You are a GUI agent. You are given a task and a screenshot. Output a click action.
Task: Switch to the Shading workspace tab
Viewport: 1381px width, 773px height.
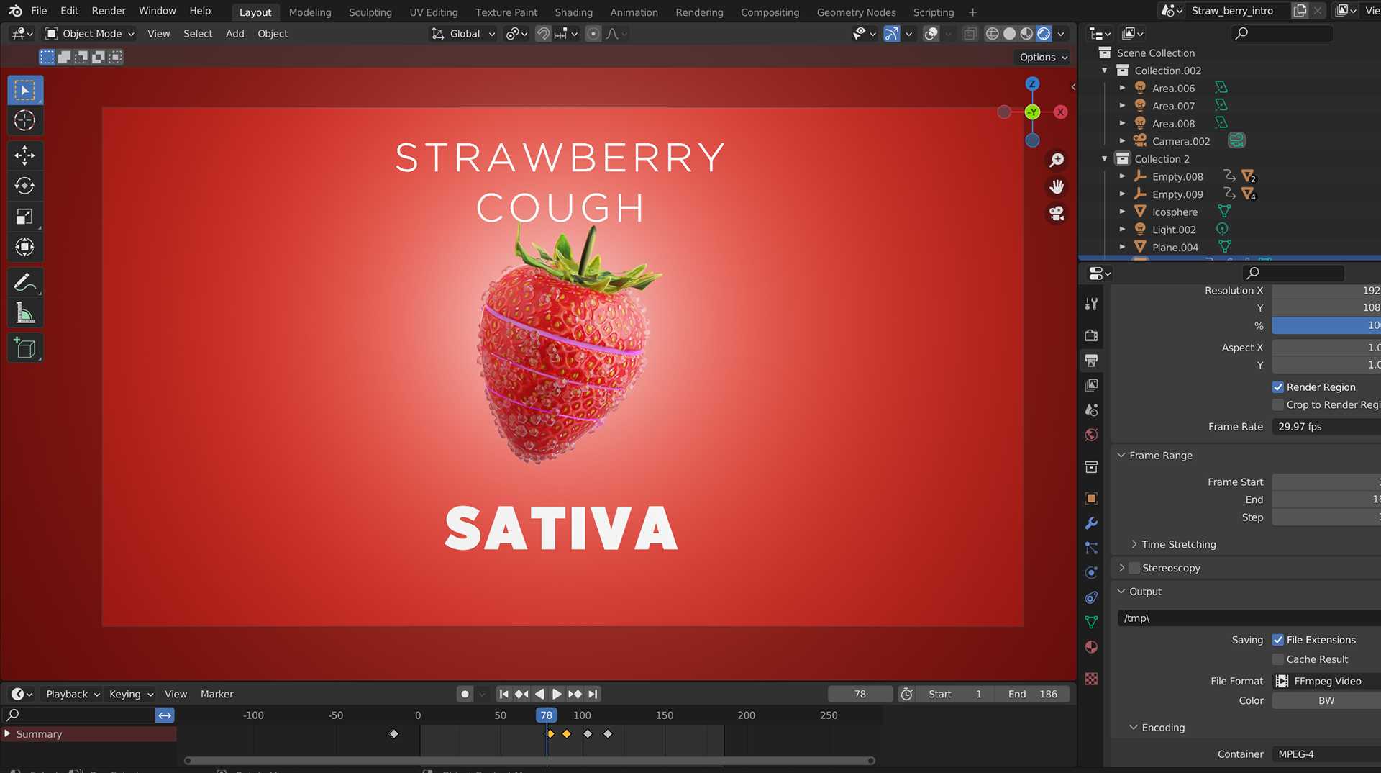point(573,12)
